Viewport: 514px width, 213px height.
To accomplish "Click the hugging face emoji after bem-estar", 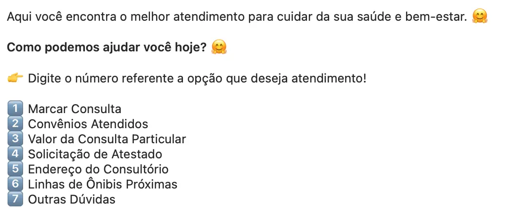I will 480,16.
